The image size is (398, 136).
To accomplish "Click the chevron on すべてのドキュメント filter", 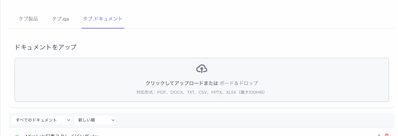I will click(68, 120).
